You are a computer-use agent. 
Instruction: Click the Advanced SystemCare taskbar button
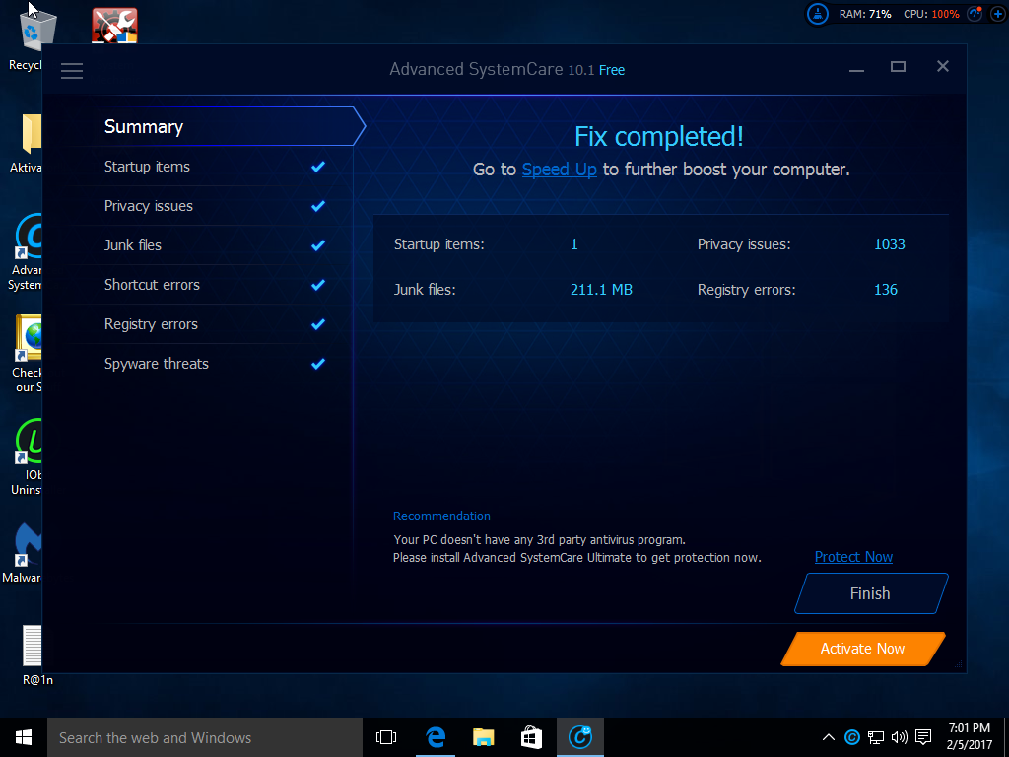580,737
